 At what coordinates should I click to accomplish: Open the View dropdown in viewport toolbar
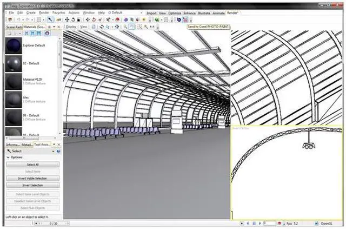pyautogui.click(x=84, y=26)
